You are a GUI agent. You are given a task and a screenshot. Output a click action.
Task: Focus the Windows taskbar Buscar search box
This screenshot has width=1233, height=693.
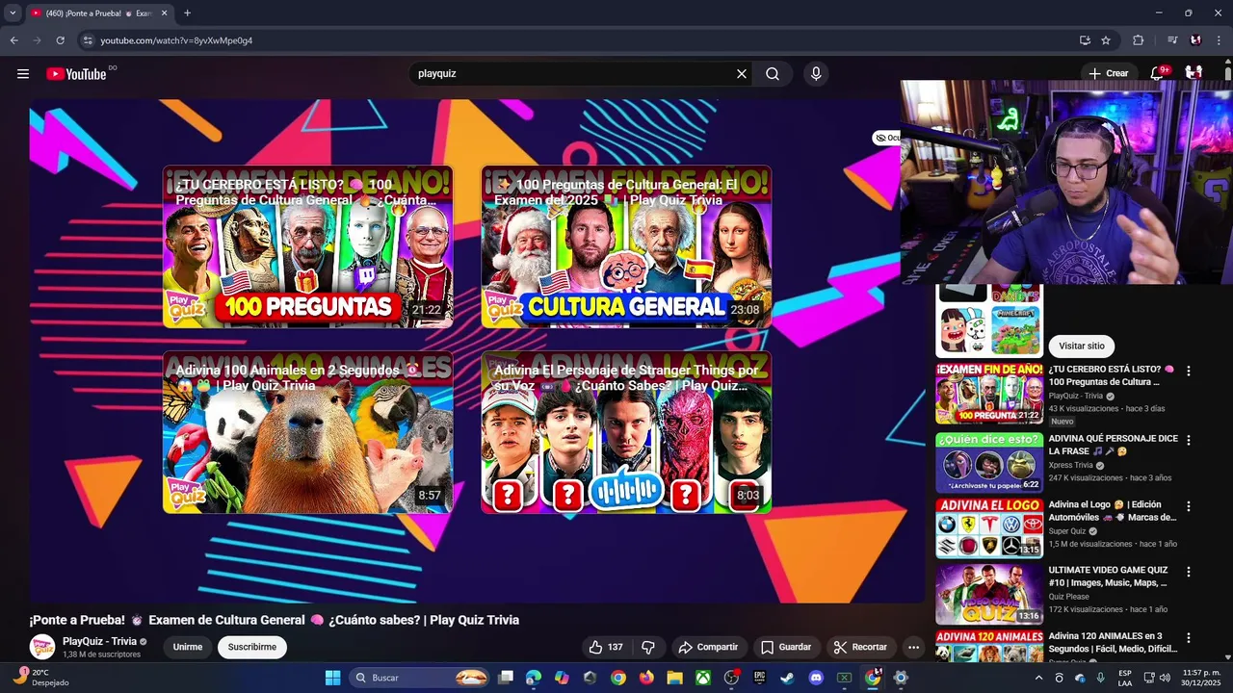pos(419,678)
